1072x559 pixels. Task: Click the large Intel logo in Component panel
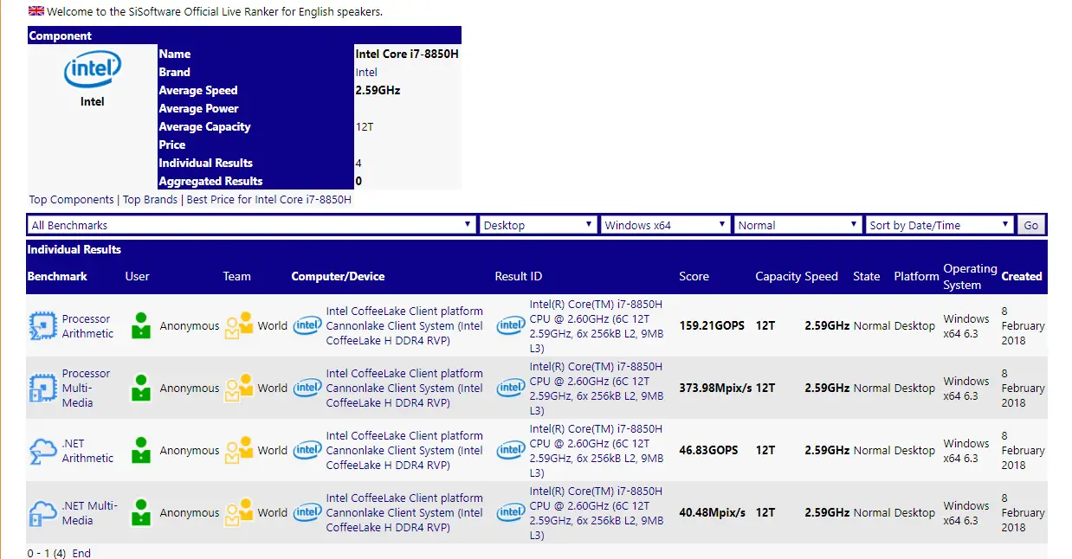[93, 69]
